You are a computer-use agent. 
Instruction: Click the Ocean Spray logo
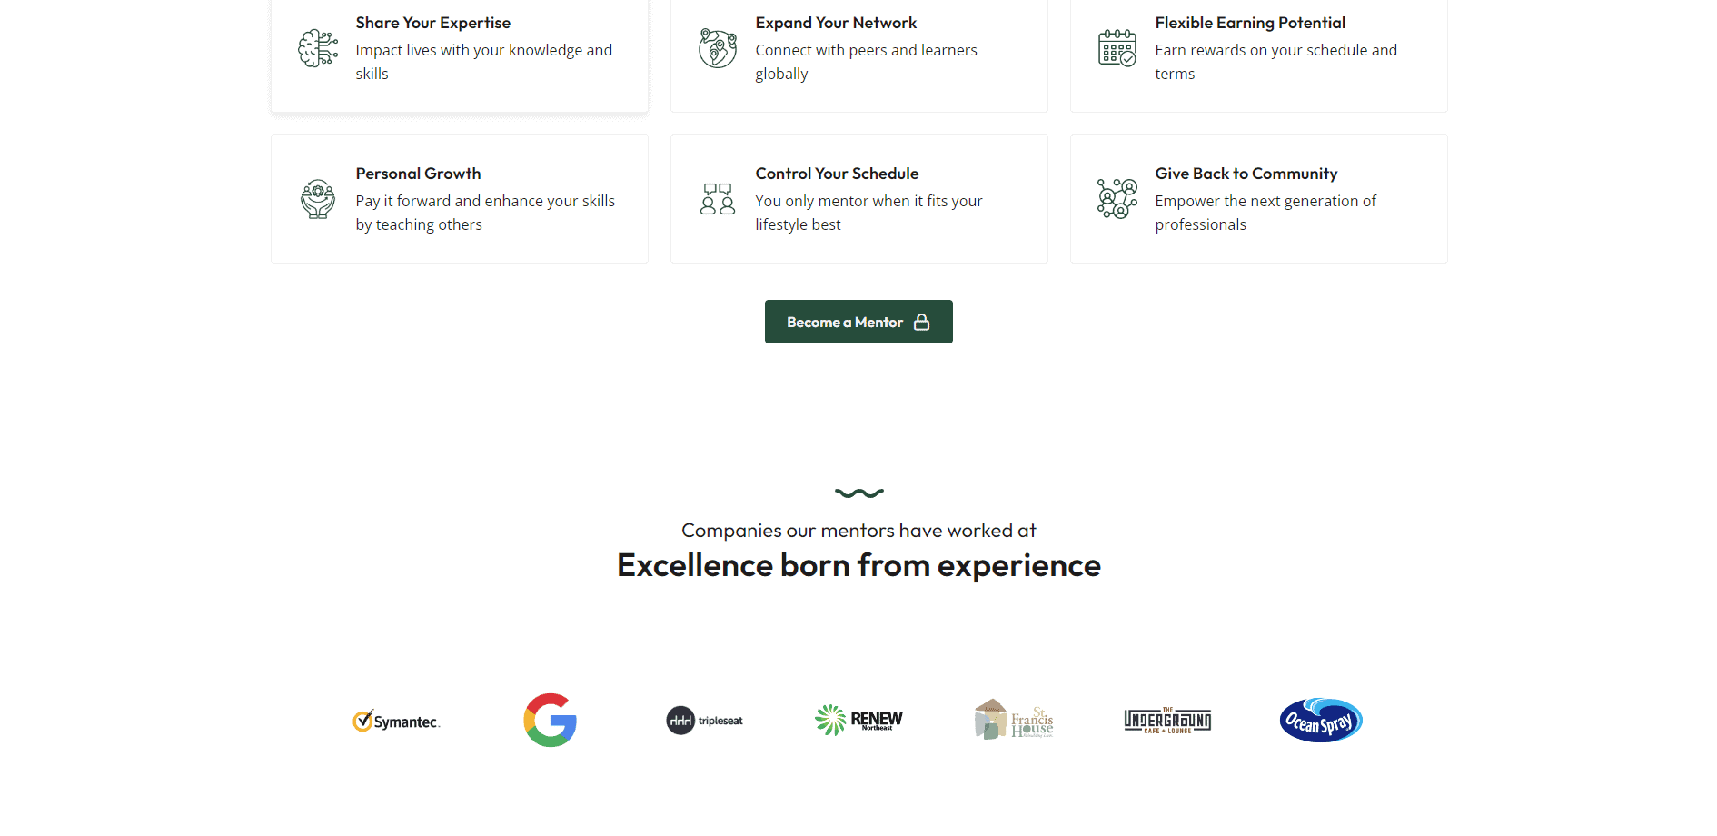point(1321,721)
